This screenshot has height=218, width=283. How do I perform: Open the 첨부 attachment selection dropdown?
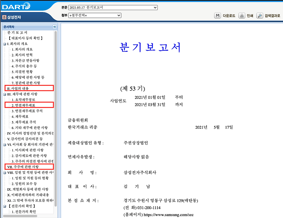95,15
